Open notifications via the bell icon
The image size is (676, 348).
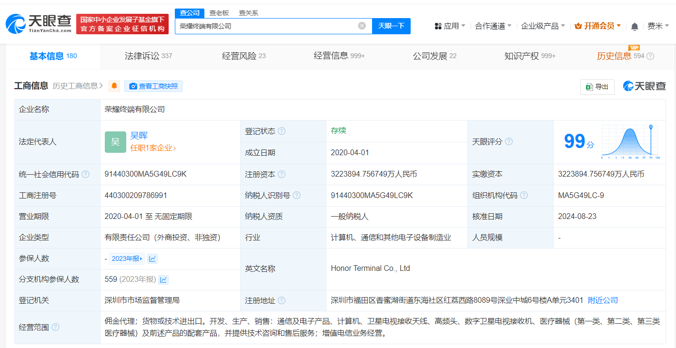click(634, 26)
